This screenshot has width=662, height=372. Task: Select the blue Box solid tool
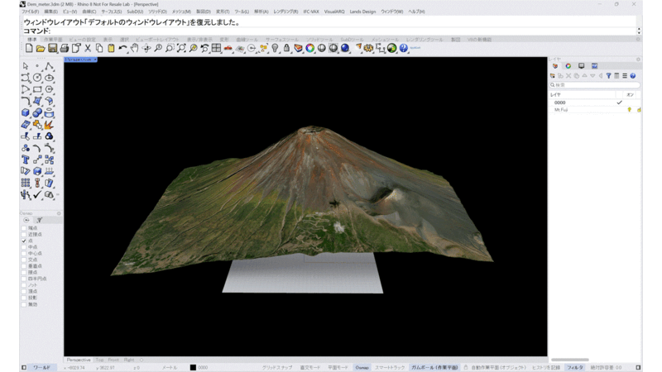tap(26, 112)
